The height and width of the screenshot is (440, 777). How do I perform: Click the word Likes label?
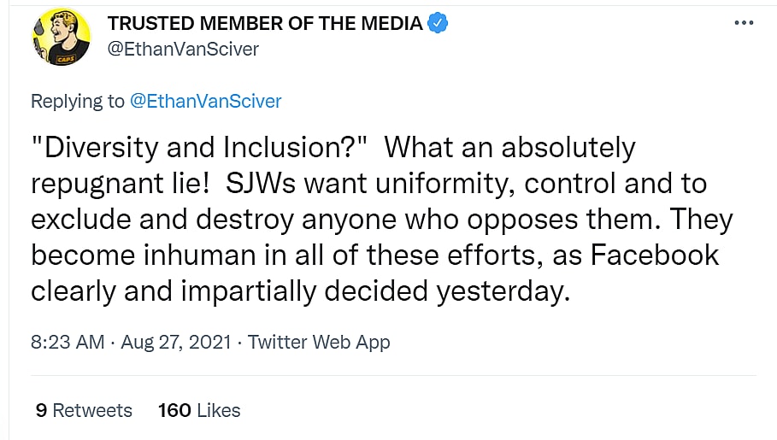pos(218,410)
